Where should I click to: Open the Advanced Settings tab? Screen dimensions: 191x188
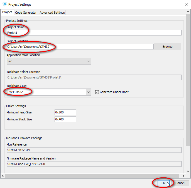[x=52, y=13]
